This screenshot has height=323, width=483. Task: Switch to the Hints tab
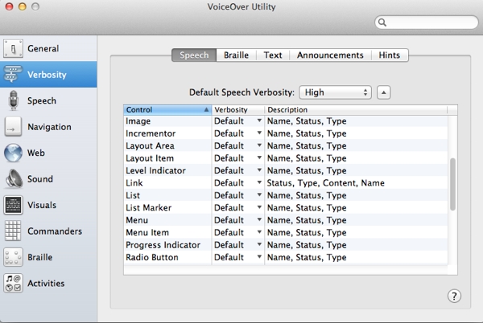[390, 55]
